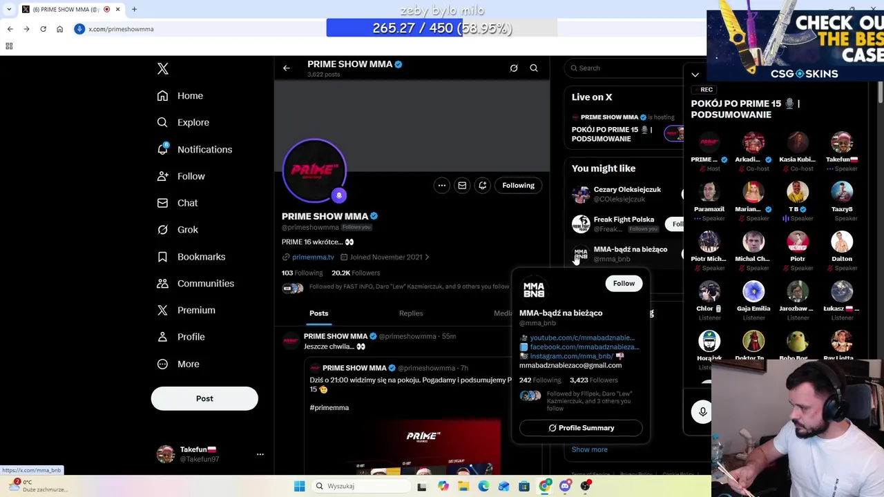Switch to the Media tab
The height and width of the screenshot is (497, 884).
[503, 313]
